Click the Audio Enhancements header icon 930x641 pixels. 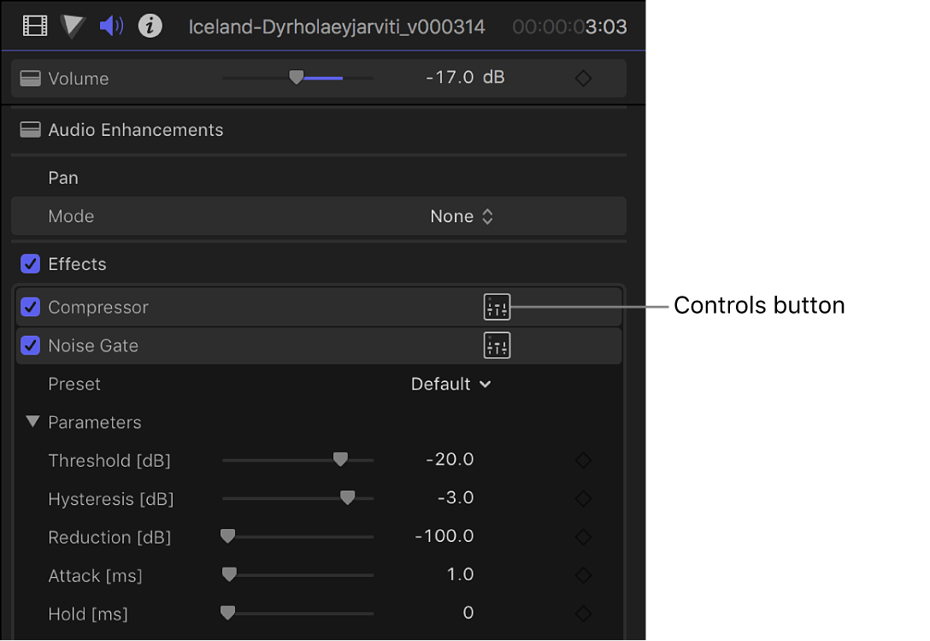(30, 130)
